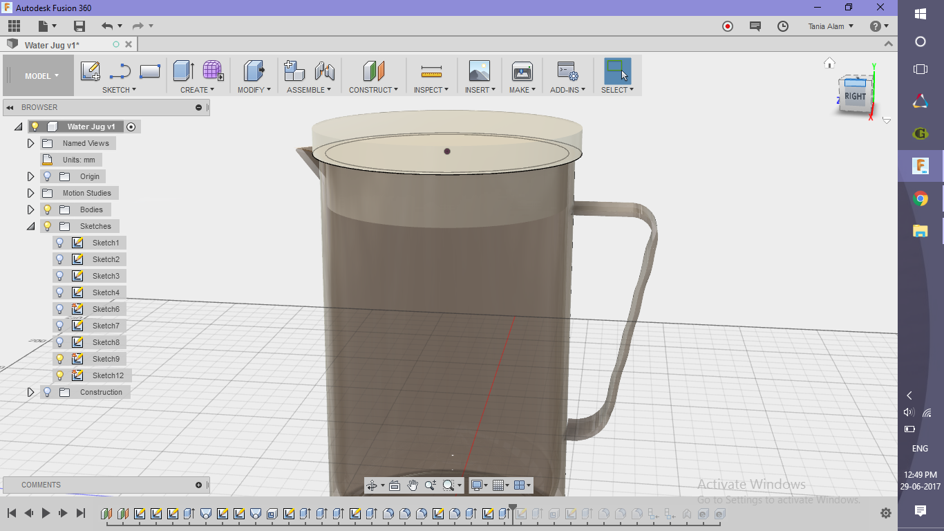The image size is (944, 531).
Task: Click the Insert Decal image icon
Action: [479, 71]
